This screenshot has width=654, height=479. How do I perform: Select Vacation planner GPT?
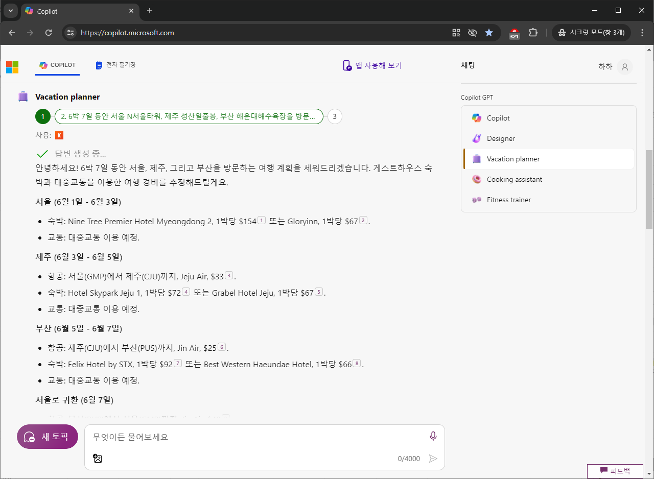[x=549, y=159]
